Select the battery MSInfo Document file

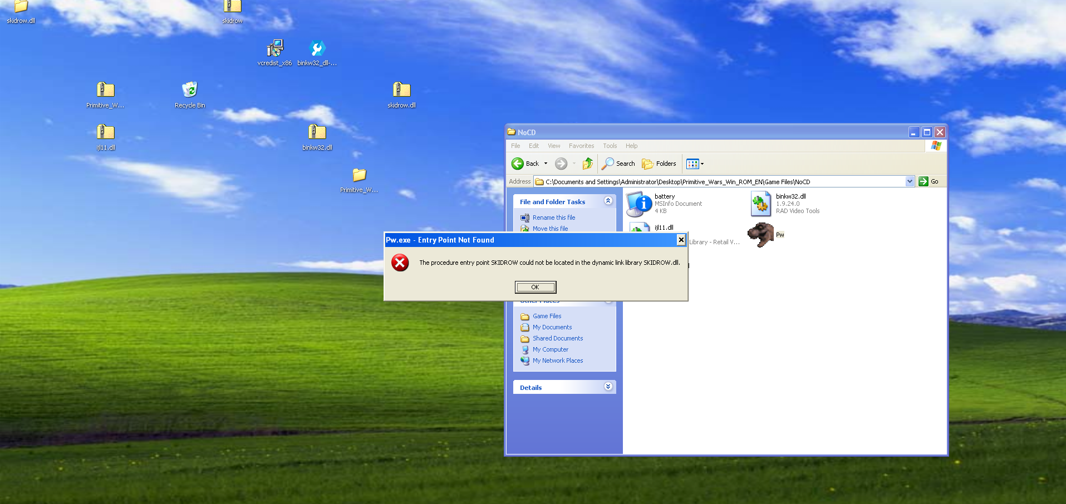point(665,204)
